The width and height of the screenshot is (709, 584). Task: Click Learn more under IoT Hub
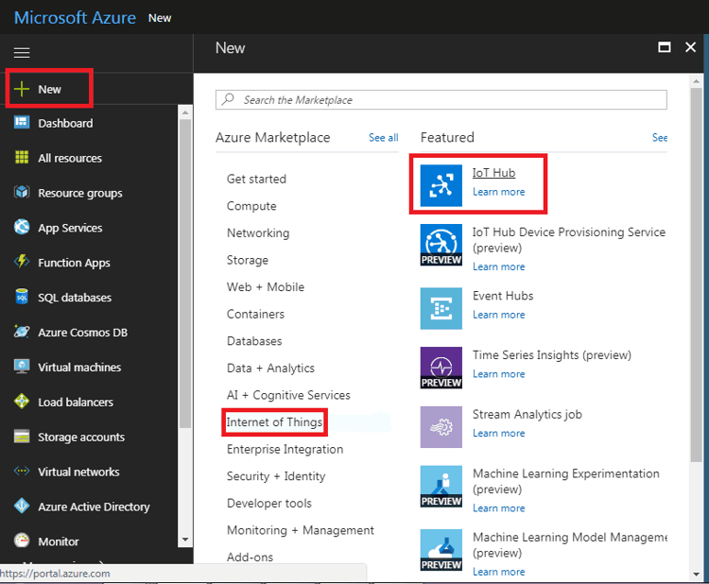pyautogui.click(x=499, y=192)
